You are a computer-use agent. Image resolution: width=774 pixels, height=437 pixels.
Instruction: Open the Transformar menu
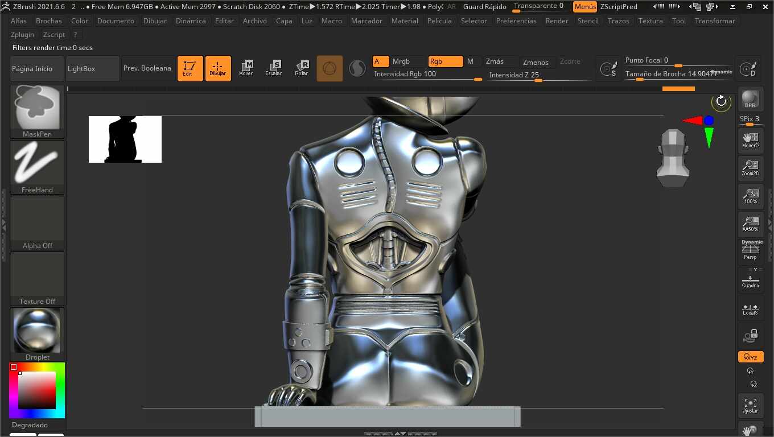[715, 20]
